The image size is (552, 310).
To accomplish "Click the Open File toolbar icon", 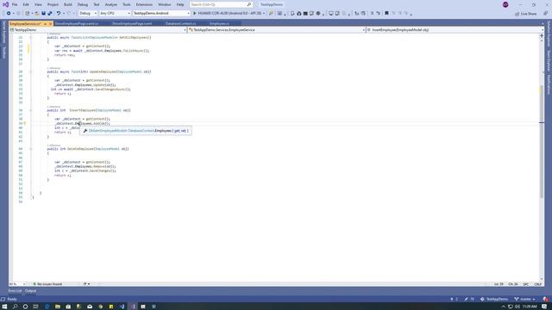I will coord(36,14).
